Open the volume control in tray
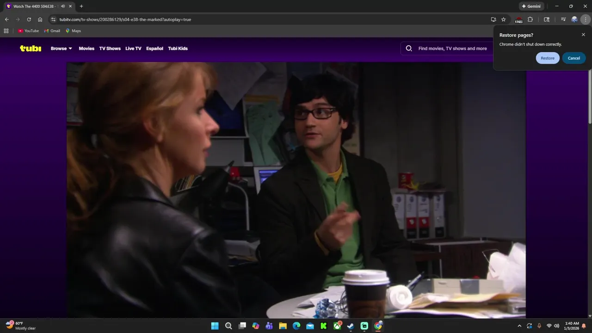 (x=556, y=326)
